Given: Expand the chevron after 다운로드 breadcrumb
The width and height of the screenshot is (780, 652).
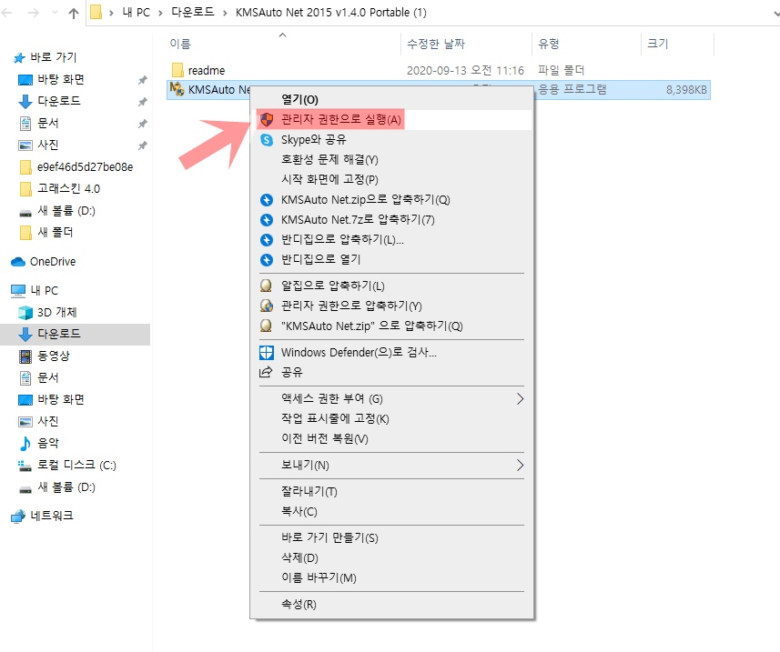Looking at the screenshot, I should pos(225,13).
